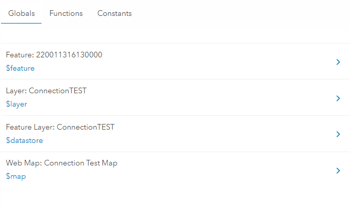Expand the $feature chevron arrow
Screen dimensions: 350x208
point(338,62)
